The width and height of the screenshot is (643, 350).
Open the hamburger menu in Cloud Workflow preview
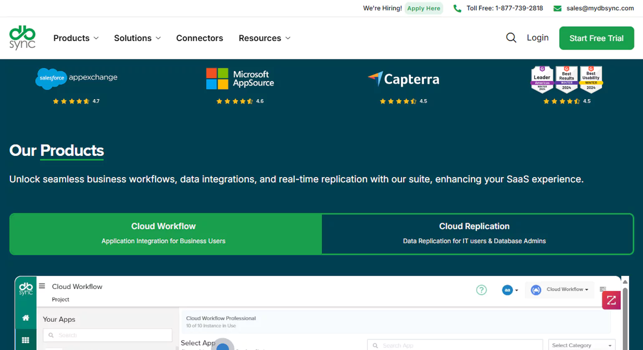click(42, 286)
